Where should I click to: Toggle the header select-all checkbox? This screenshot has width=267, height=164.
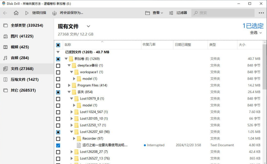pyautogui.click(x=58, y=45)
